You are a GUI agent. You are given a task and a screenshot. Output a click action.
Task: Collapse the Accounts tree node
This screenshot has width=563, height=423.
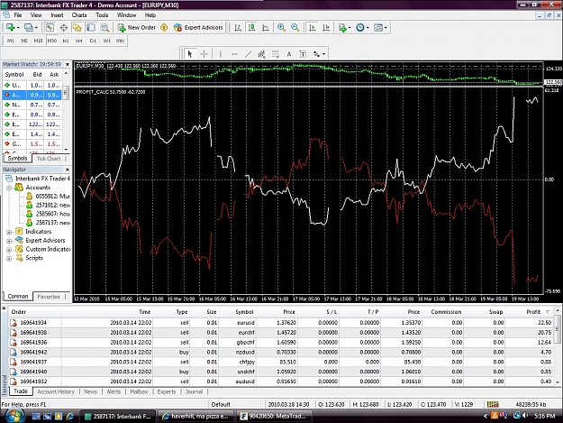click(9, 188)
